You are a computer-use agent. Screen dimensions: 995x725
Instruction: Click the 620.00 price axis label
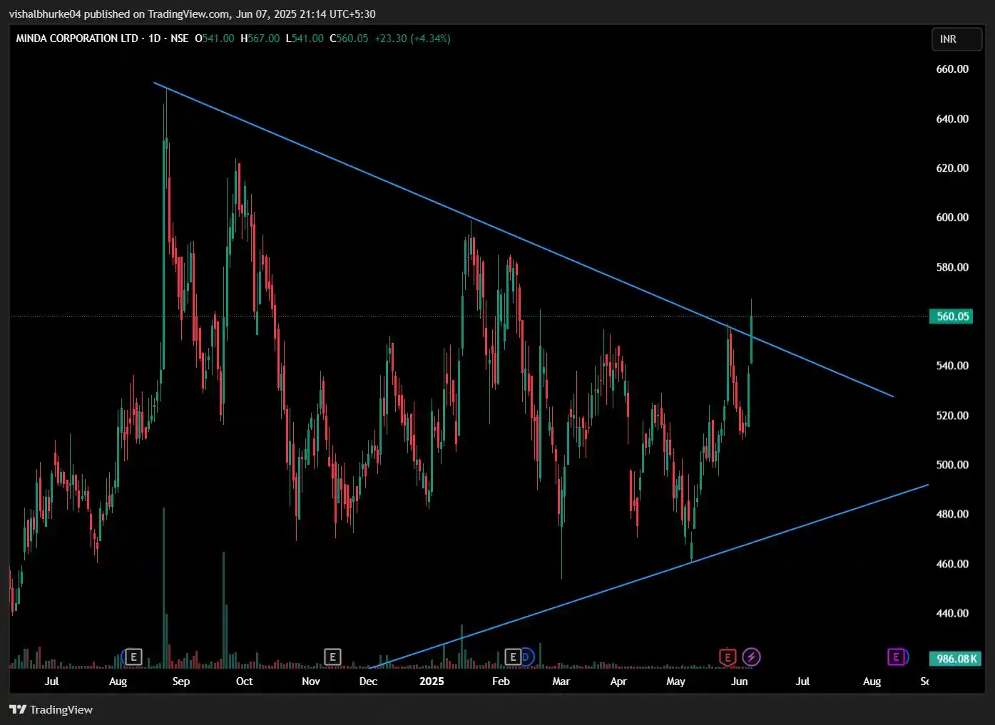tap(952, 168)
